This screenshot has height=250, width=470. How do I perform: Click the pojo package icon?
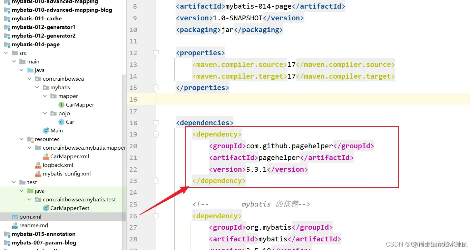[53, 113]
